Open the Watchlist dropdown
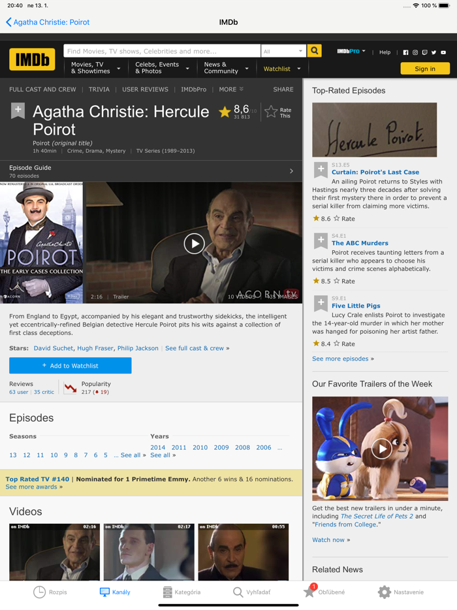Image resolution: width=457 pixels, height=610 pixels. point(282,69)
